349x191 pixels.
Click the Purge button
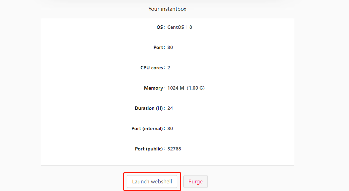tap(195, 181)
